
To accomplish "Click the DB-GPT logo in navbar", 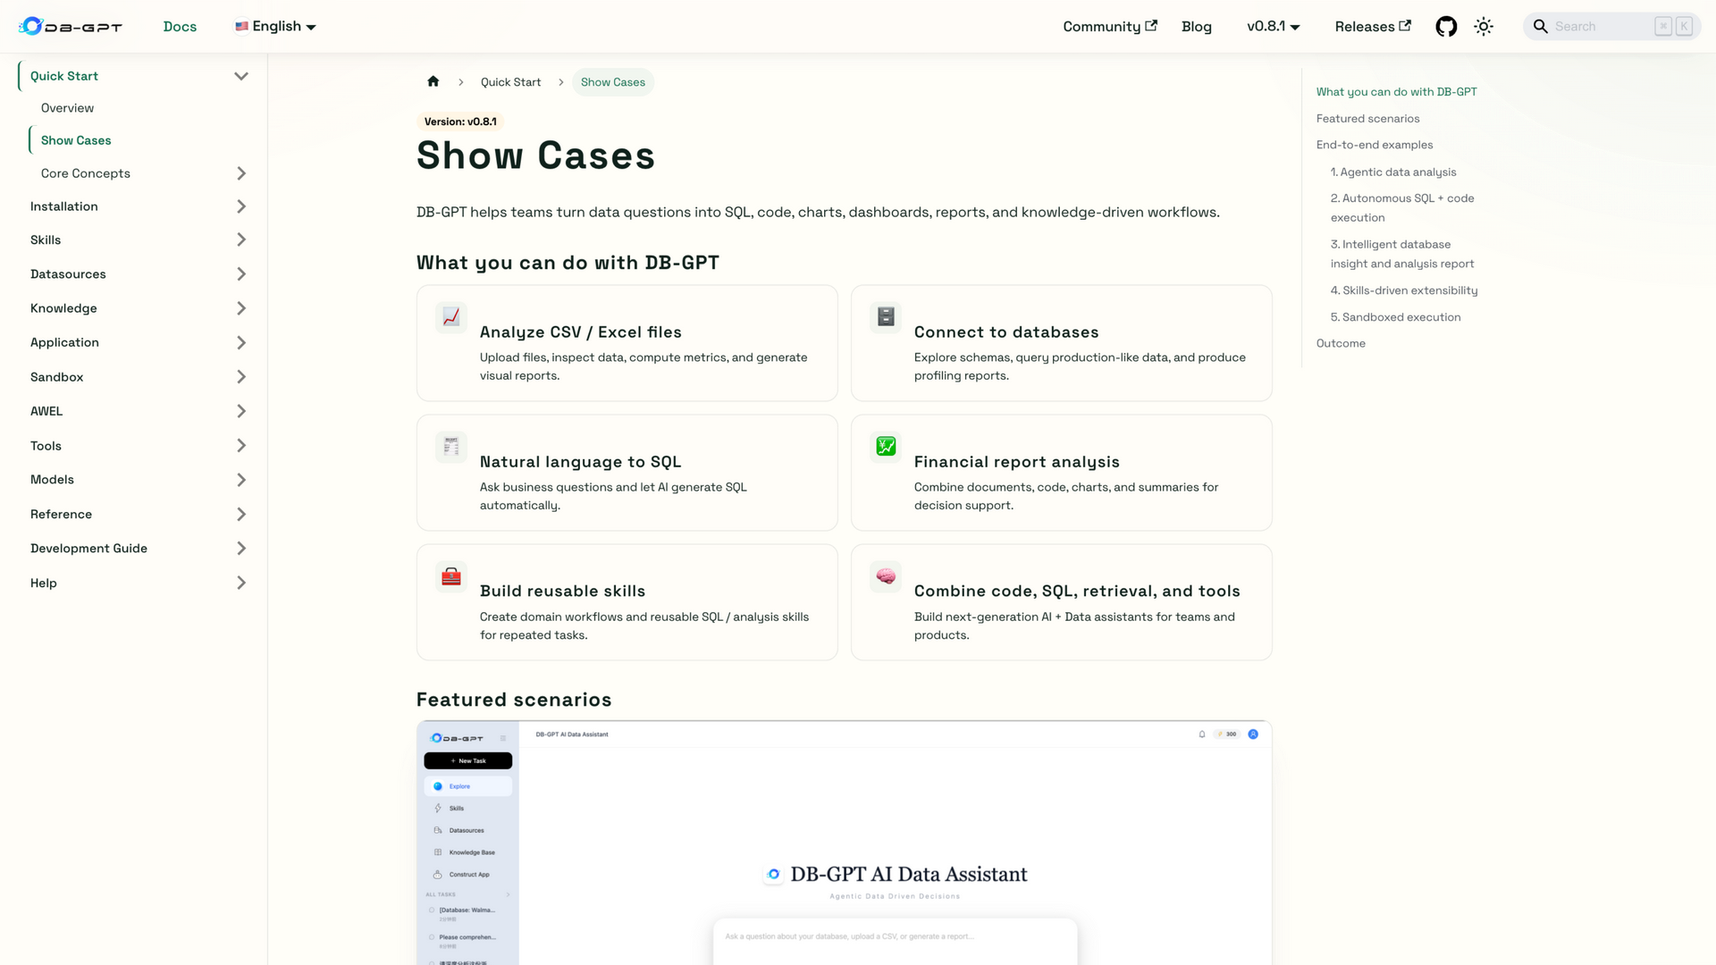I will 71,27.
